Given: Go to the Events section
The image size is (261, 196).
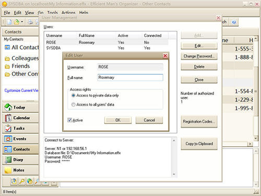Looking at the screenshot, I should tap(20, 139).
